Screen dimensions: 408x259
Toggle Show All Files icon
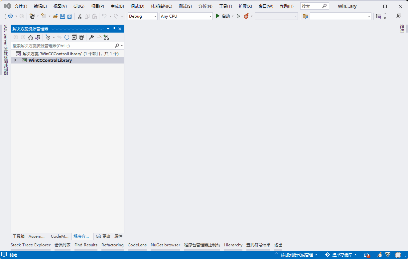(x=81, y=37)
